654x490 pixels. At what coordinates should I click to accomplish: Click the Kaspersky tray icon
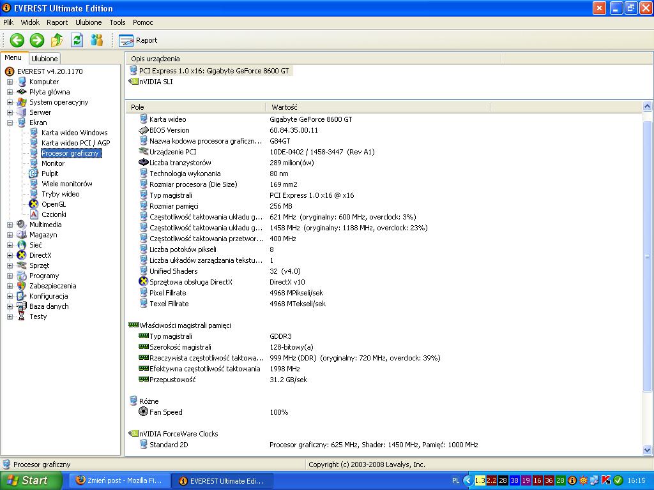(x=607, y=481)
